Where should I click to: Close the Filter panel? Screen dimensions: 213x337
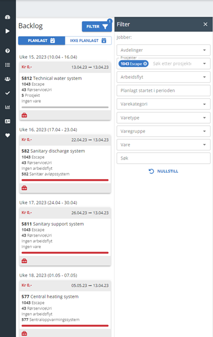(205, 25)
